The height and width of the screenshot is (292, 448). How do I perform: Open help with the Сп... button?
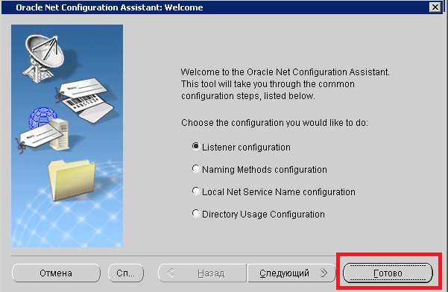126,273
